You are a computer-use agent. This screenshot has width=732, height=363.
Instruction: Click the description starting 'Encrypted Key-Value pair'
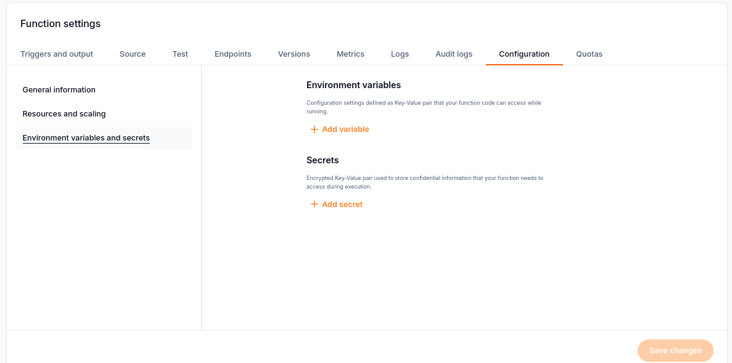pos(425,182)
